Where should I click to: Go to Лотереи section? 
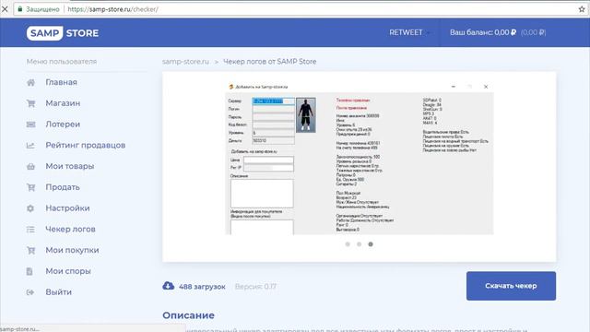63,125
